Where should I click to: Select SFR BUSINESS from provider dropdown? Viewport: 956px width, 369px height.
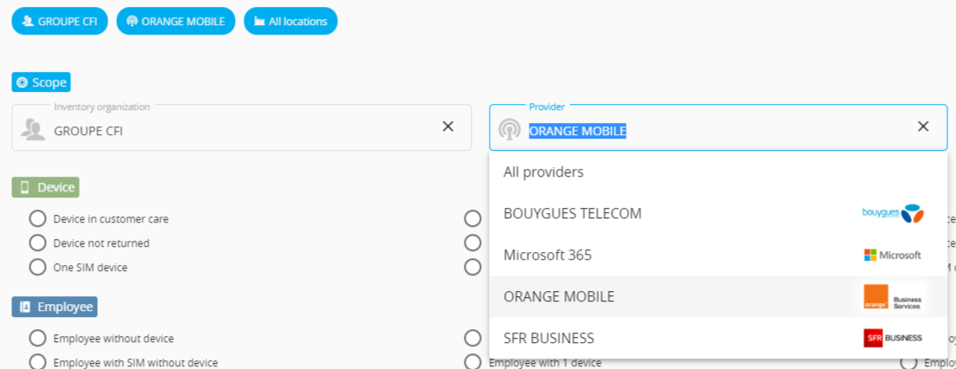coord(549,338)
